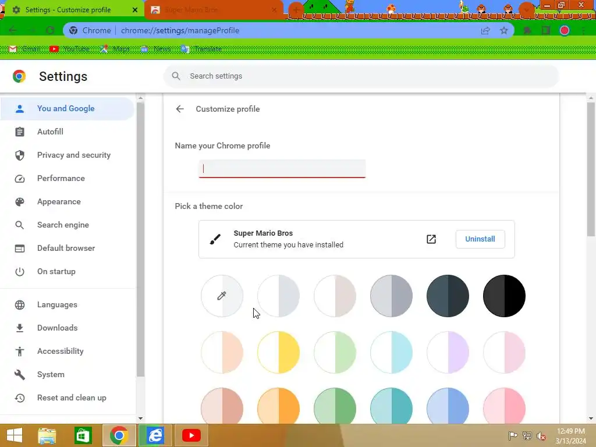Click the Chrome logo beside Settings title

coord(19,76)
